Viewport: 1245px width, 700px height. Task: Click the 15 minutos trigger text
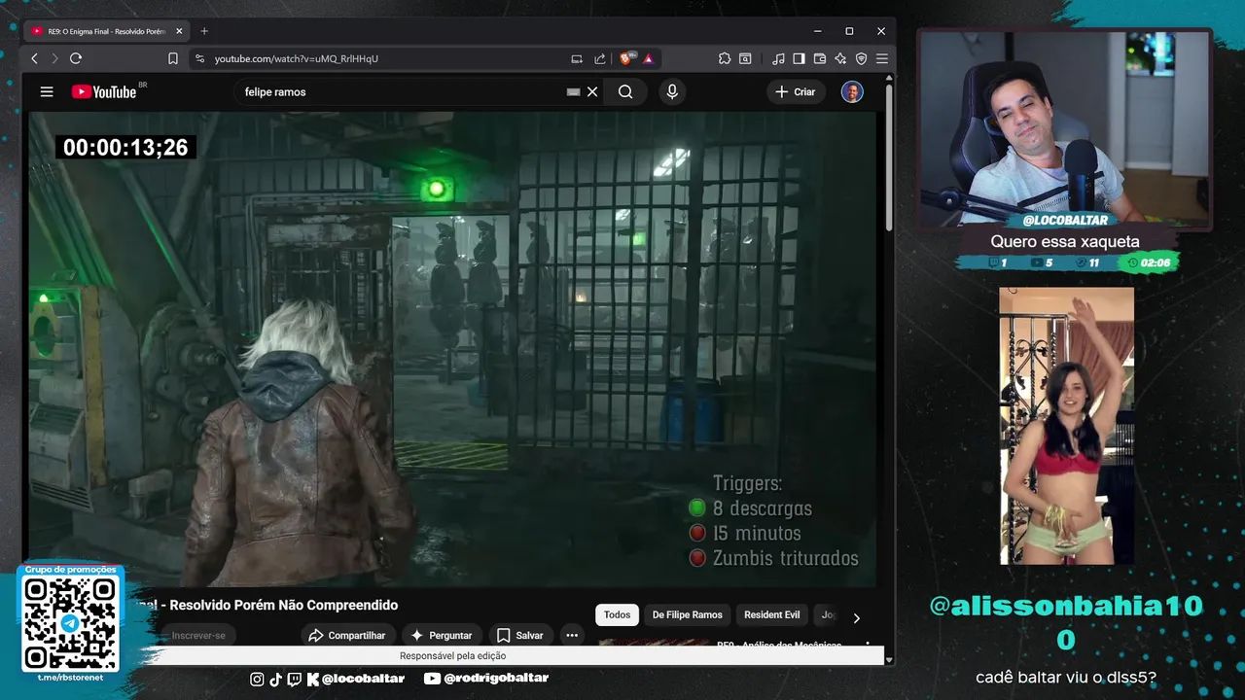757,533
